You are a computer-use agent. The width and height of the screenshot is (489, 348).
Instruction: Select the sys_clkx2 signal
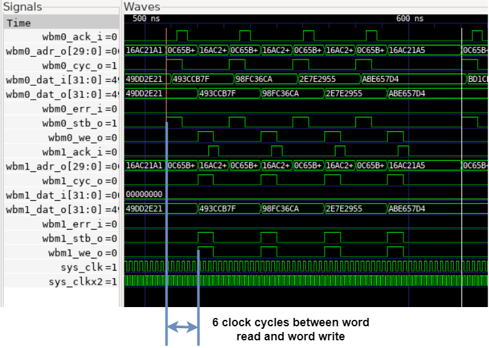click(x=61, y=281)
